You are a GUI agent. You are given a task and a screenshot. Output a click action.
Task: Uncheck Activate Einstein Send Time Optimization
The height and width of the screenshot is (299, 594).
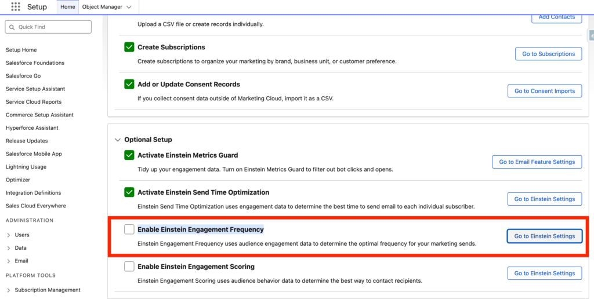[x=129, y=192]
